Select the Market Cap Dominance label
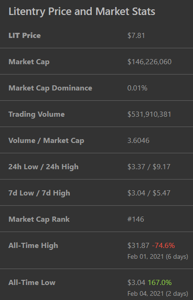 click(50, 88)
